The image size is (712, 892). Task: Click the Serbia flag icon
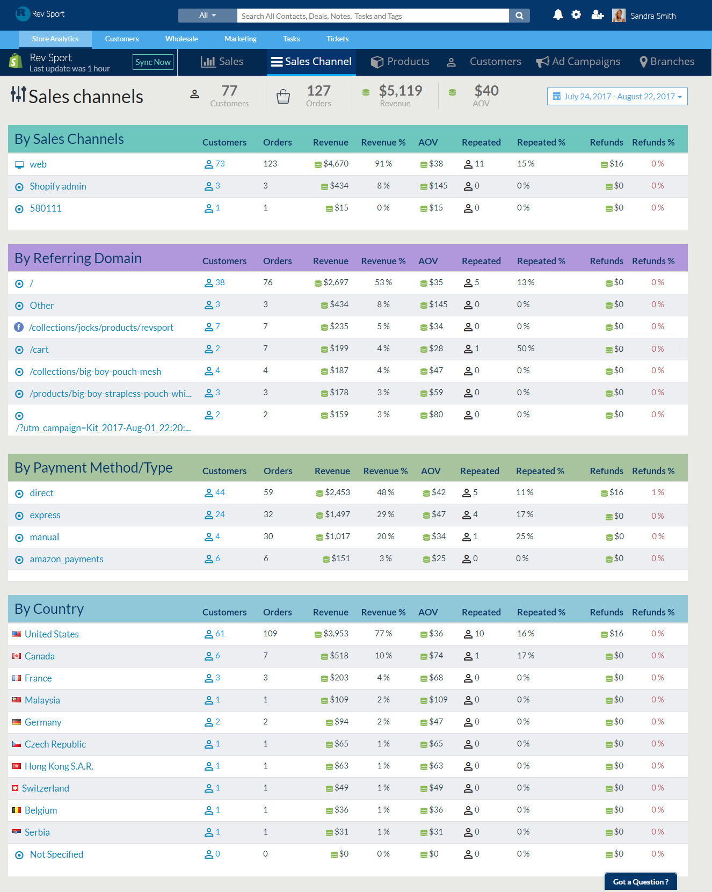17,832
